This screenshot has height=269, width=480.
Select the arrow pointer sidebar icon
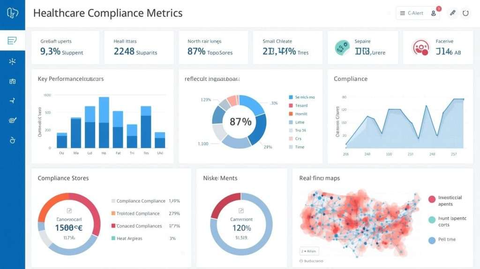pos(12,100)
